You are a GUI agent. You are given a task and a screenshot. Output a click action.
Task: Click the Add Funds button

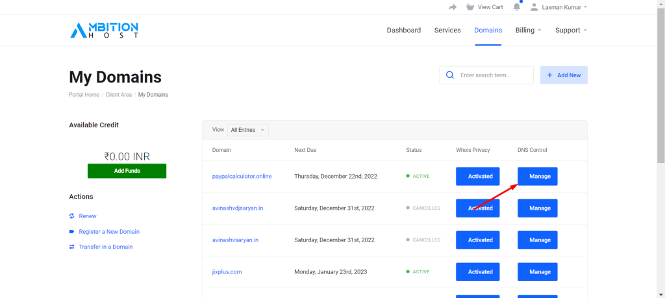127,171
